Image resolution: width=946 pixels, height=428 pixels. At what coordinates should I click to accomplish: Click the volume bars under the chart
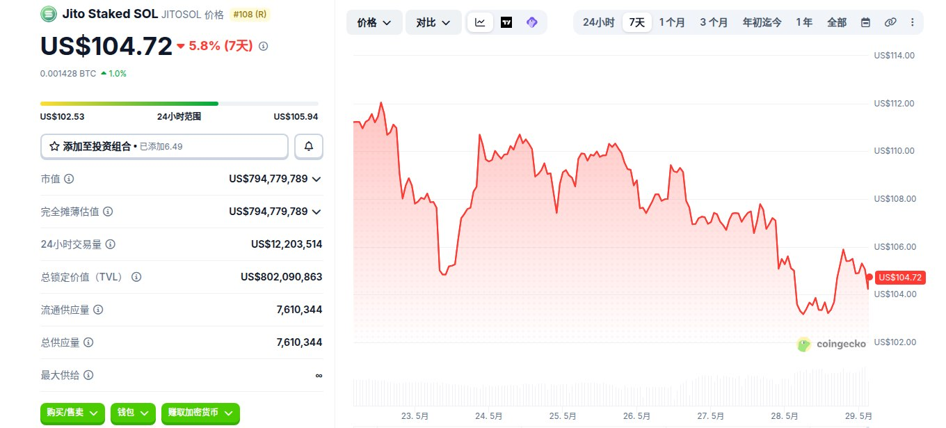(x=611, y=388)
